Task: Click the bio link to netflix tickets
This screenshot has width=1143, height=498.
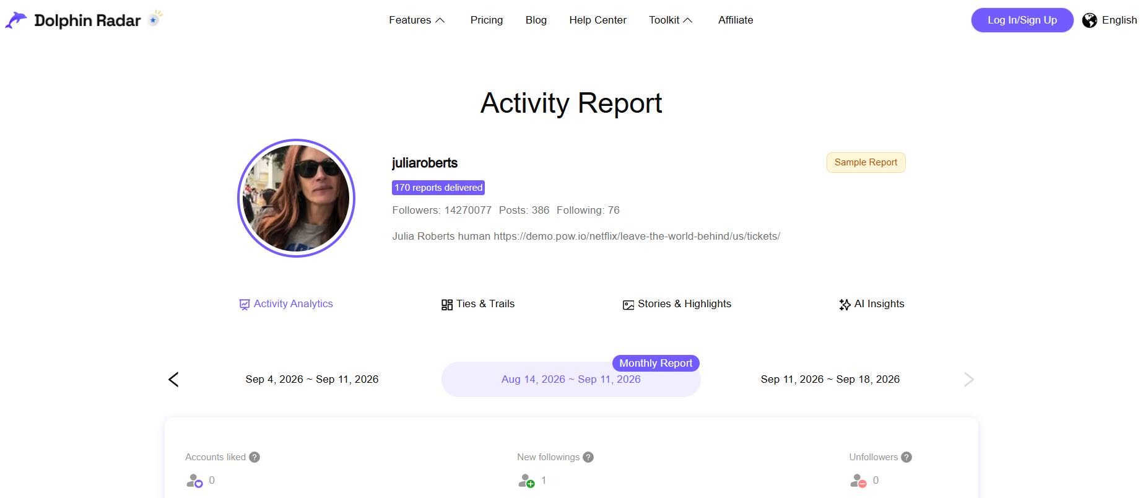Action: 637,237
